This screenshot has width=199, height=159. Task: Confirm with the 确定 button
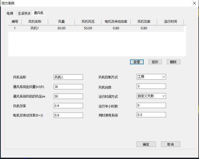click(x=146, y=144)
